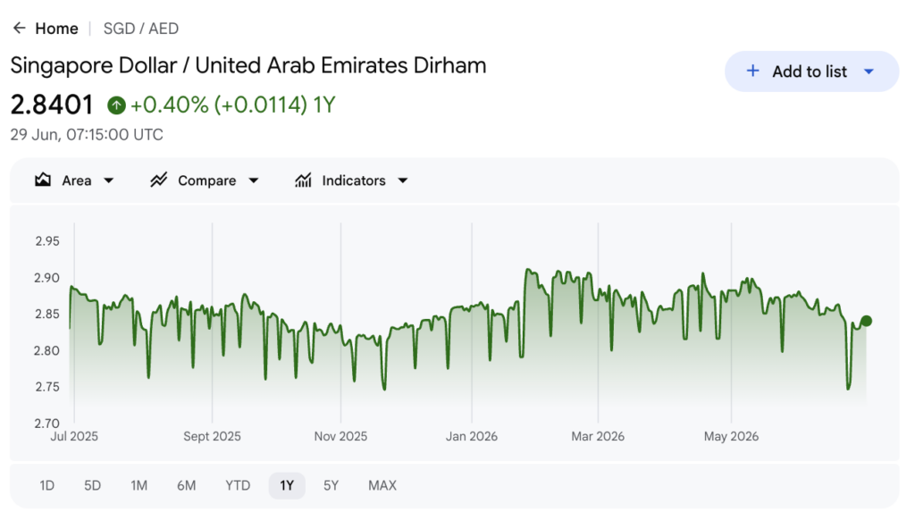Switch to the 5D time range

point(92,486)
